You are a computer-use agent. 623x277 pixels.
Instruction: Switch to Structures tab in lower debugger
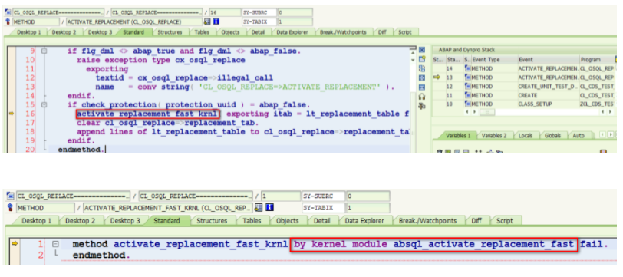tap(212, 220)
